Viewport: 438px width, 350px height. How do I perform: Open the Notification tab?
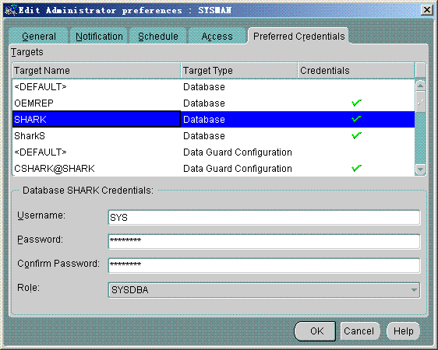pos(99,37)
